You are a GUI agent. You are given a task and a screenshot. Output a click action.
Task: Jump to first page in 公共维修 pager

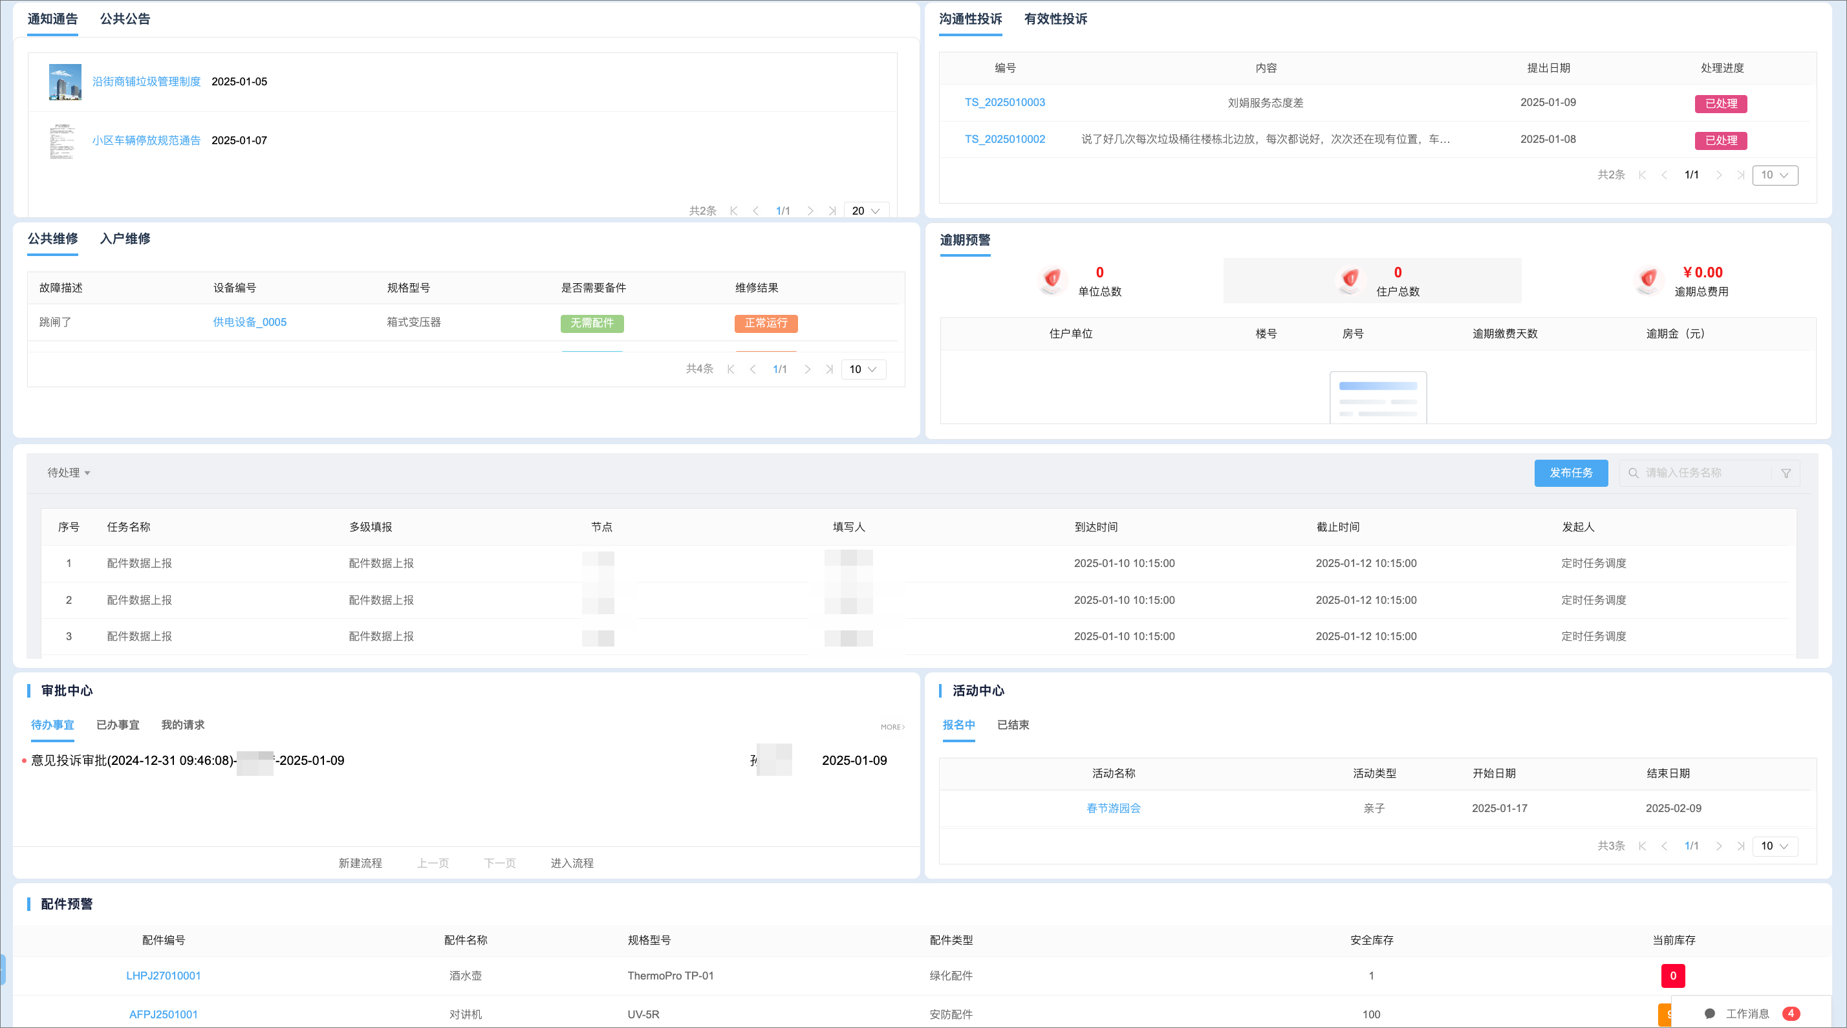(731, 369)
